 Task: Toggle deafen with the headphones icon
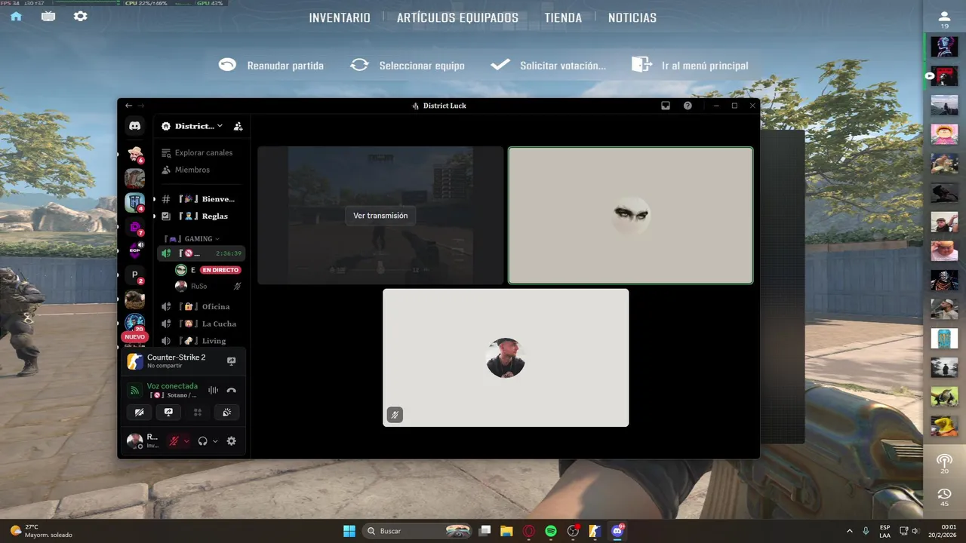tap(202, 441)
